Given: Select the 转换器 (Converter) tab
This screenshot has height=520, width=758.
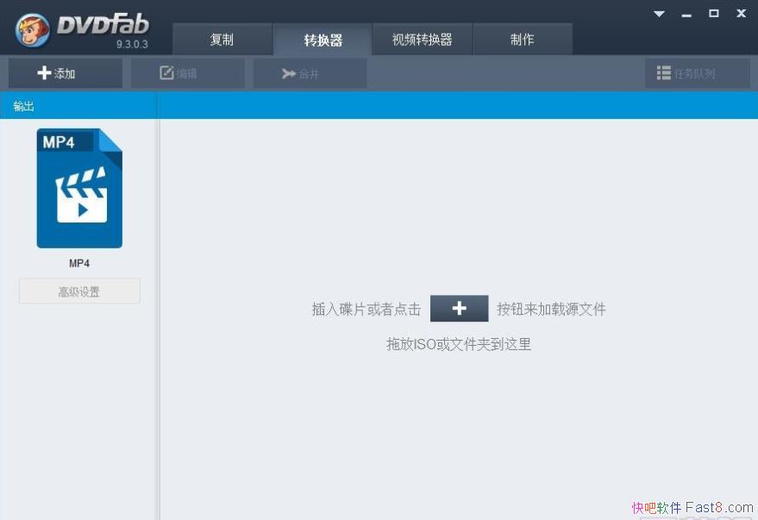Looking at the screenshot, I should pyautogui.click(x=323, y=39).
